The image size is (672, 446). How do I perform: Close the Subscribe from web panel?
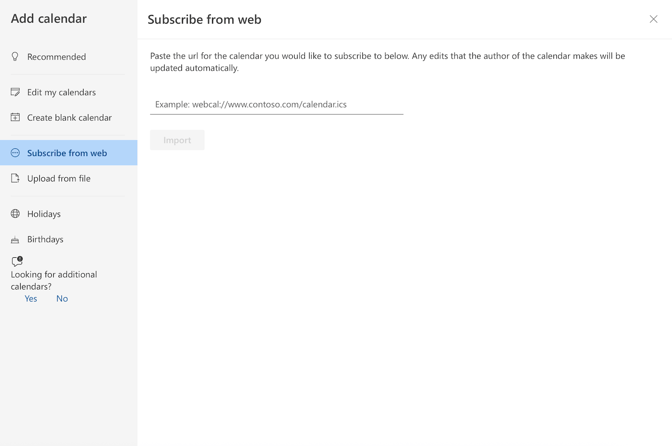click(653, 19)
